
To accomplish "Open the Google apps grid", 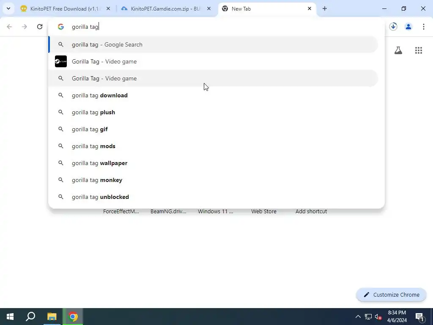I will [x=419, y=50].
